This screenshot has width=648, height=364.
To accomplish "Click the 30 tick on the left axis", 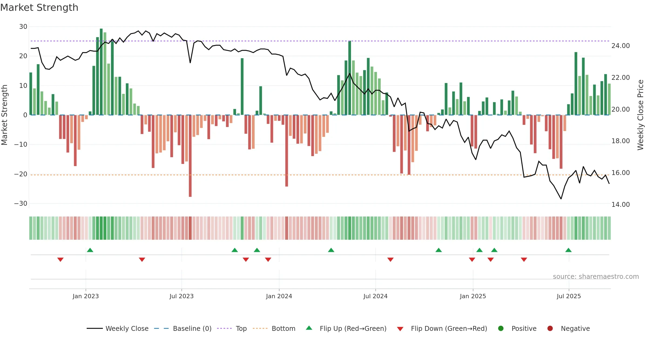I will (23, 27).
